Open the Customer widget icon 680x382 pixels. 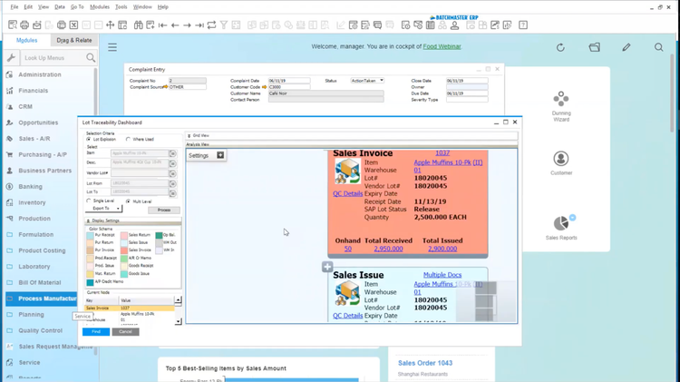(561, 159)
